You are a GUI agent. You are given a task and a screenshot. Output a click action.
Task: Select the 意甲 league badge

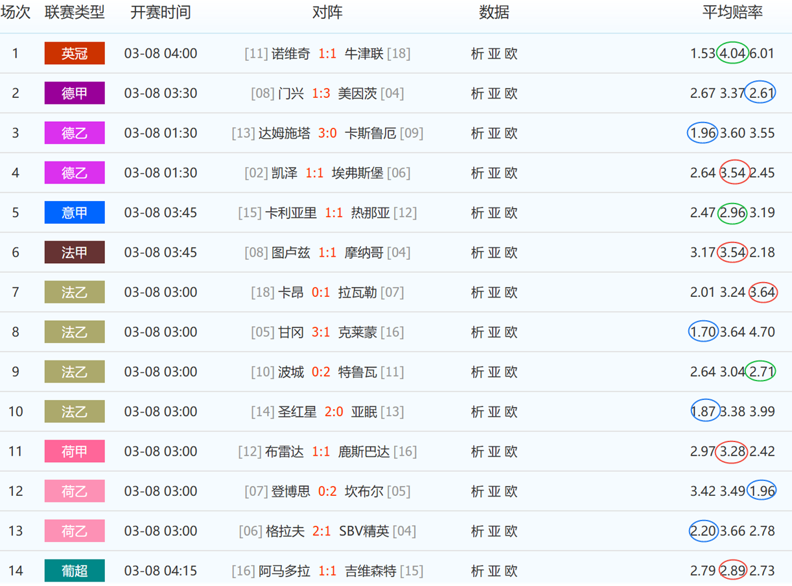coord(75,213)
